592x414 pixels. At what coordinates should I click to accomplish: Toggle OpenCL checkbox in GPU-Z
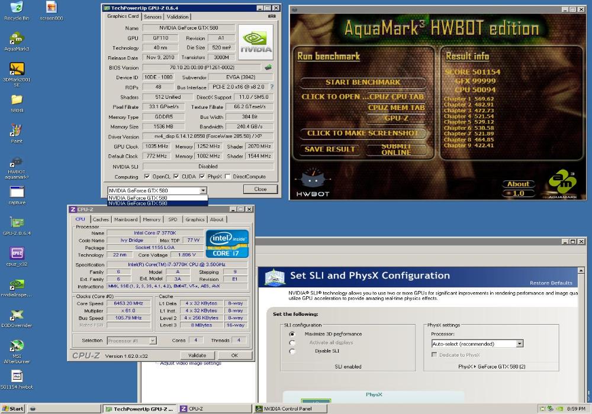point(147,176)
